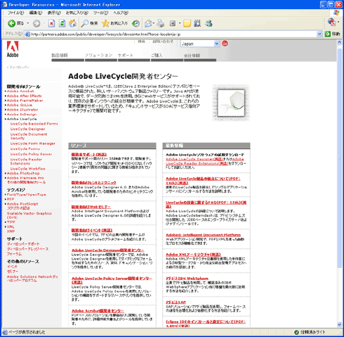344x337 pixels.
Task: Open the Edit (編集) menu
Action: pos(36,13)
